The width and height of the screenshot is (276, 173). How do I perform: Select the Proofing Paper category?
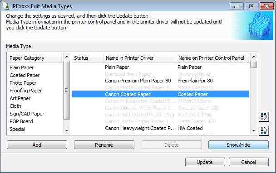(26, 91)
